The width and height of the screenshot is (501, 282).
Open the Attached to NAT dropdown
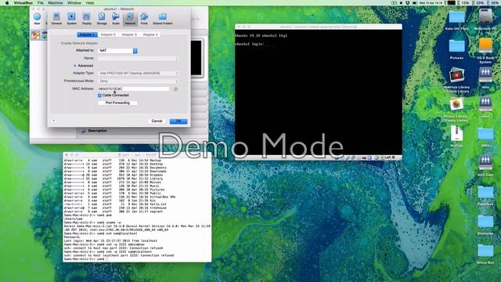pos(118,50)
